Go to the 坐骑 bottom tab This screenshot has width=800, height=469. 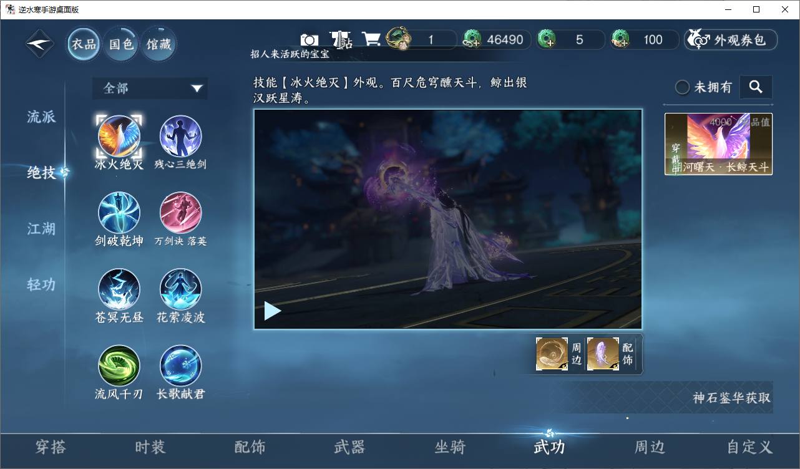click(x=450, y=447)
